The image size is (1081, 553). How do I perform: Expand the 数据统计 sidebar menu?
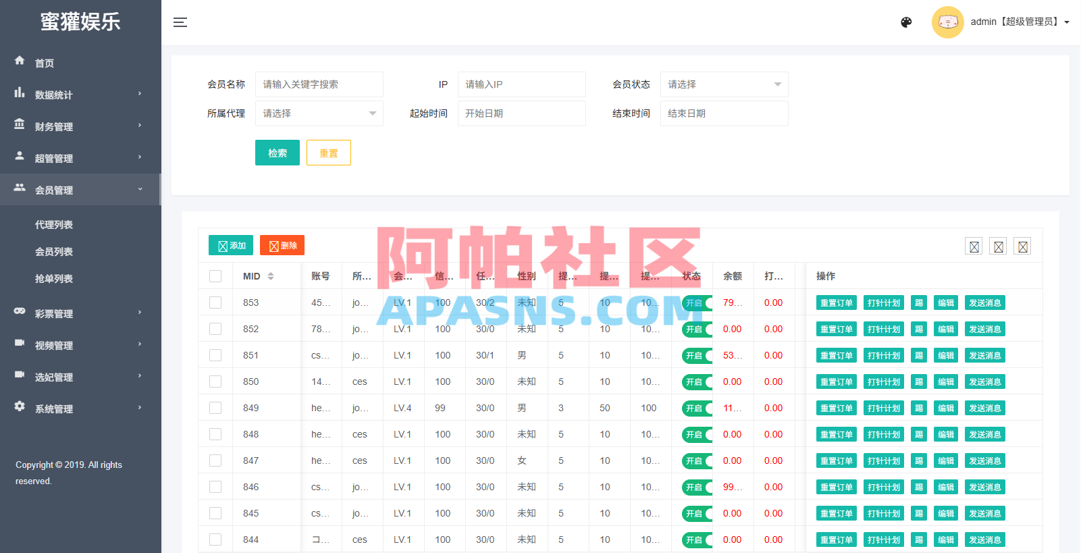[x=80, y=95]
